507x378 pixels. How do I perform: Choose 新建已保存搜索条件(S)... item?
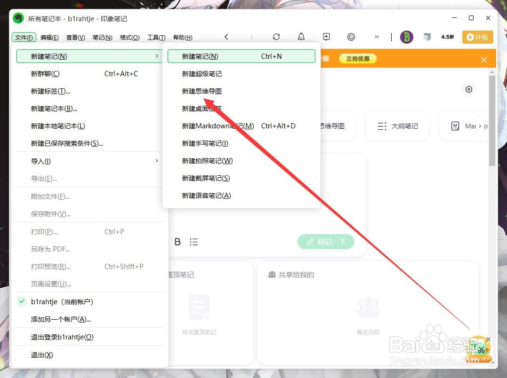point(89,143)
